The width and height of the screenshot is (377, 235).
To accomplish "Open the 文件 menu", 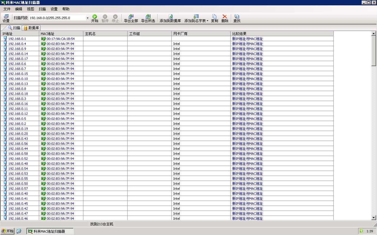I will click(7, 9).
